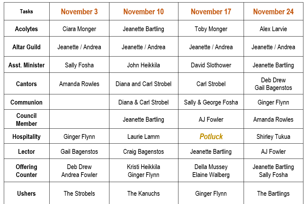Click the Tasks header cell
The image size is (305, 204).
[26, 11]
